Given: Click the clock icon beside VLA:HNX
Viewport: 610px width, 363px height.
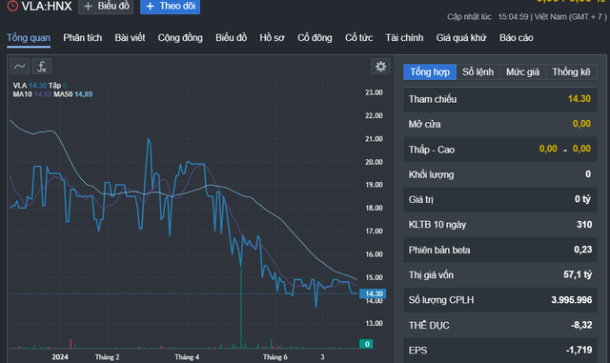Looking at the screenshot, I should pyautogui.click(x=12, y=6).
